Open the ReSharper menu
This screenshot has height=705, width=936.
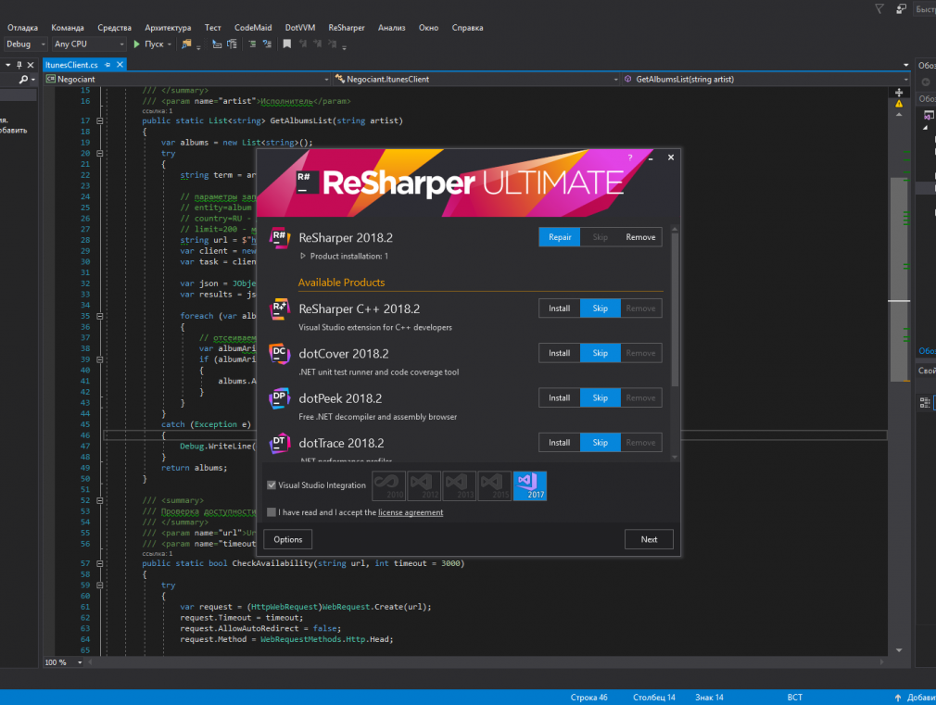pos(347,28)
